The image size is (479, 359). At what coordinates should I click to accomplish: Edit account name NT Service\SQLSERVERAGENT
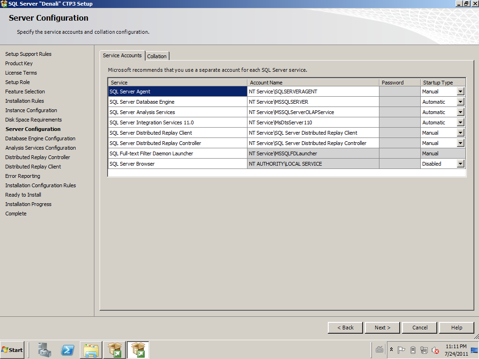pyautogui.click(x=313, y=92)
